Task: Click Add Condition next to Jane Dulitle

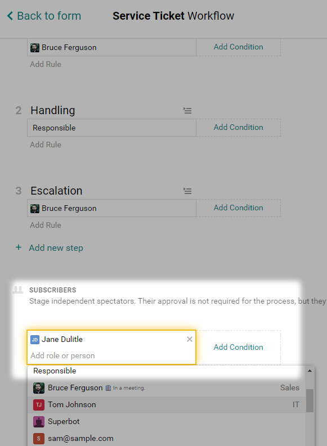Action: (x=238, y=348)
